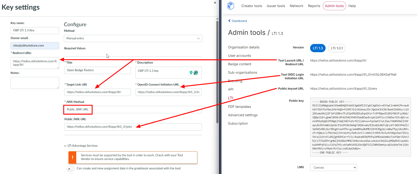This screenshot has height=174, width=417.
Task: Click the Public key text block
Action: [x=360, y=127]
